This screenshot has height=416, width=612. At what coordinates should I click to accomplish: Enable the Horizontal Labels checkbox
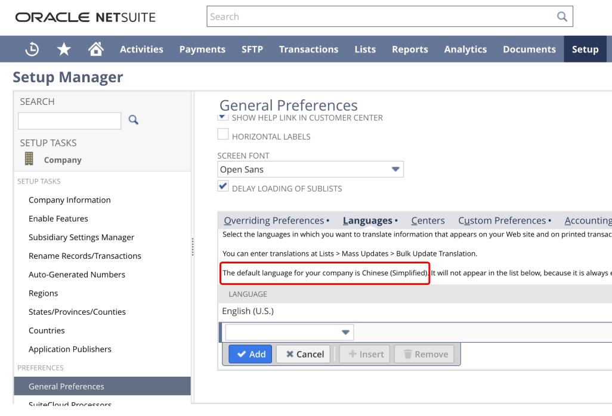pyautogui.click(x=222, y=134)
